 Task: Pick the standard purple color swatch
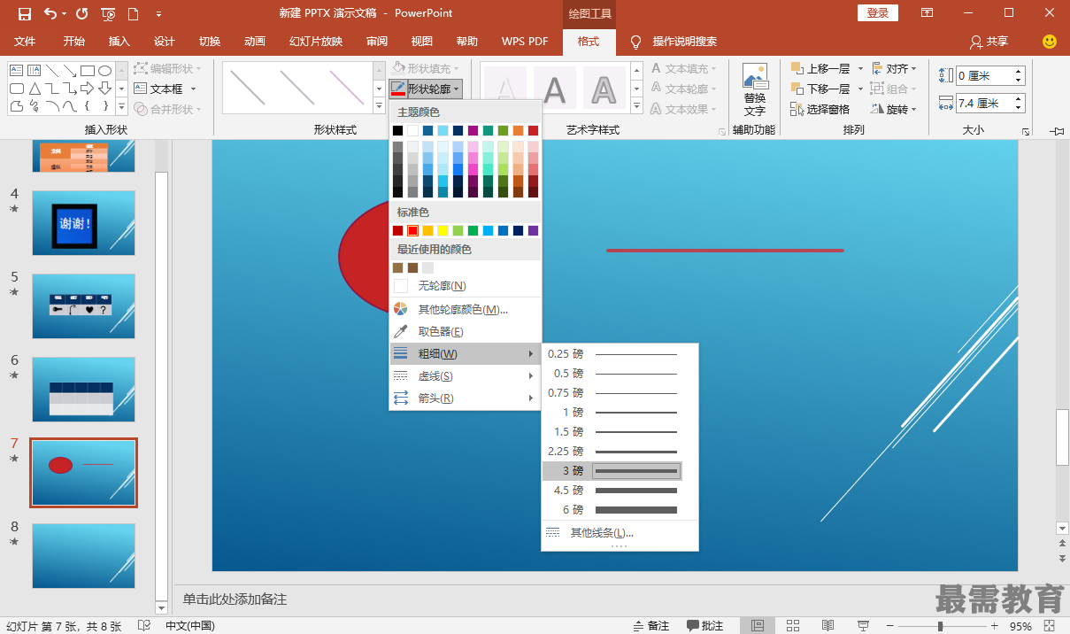[x=533, y=230]
